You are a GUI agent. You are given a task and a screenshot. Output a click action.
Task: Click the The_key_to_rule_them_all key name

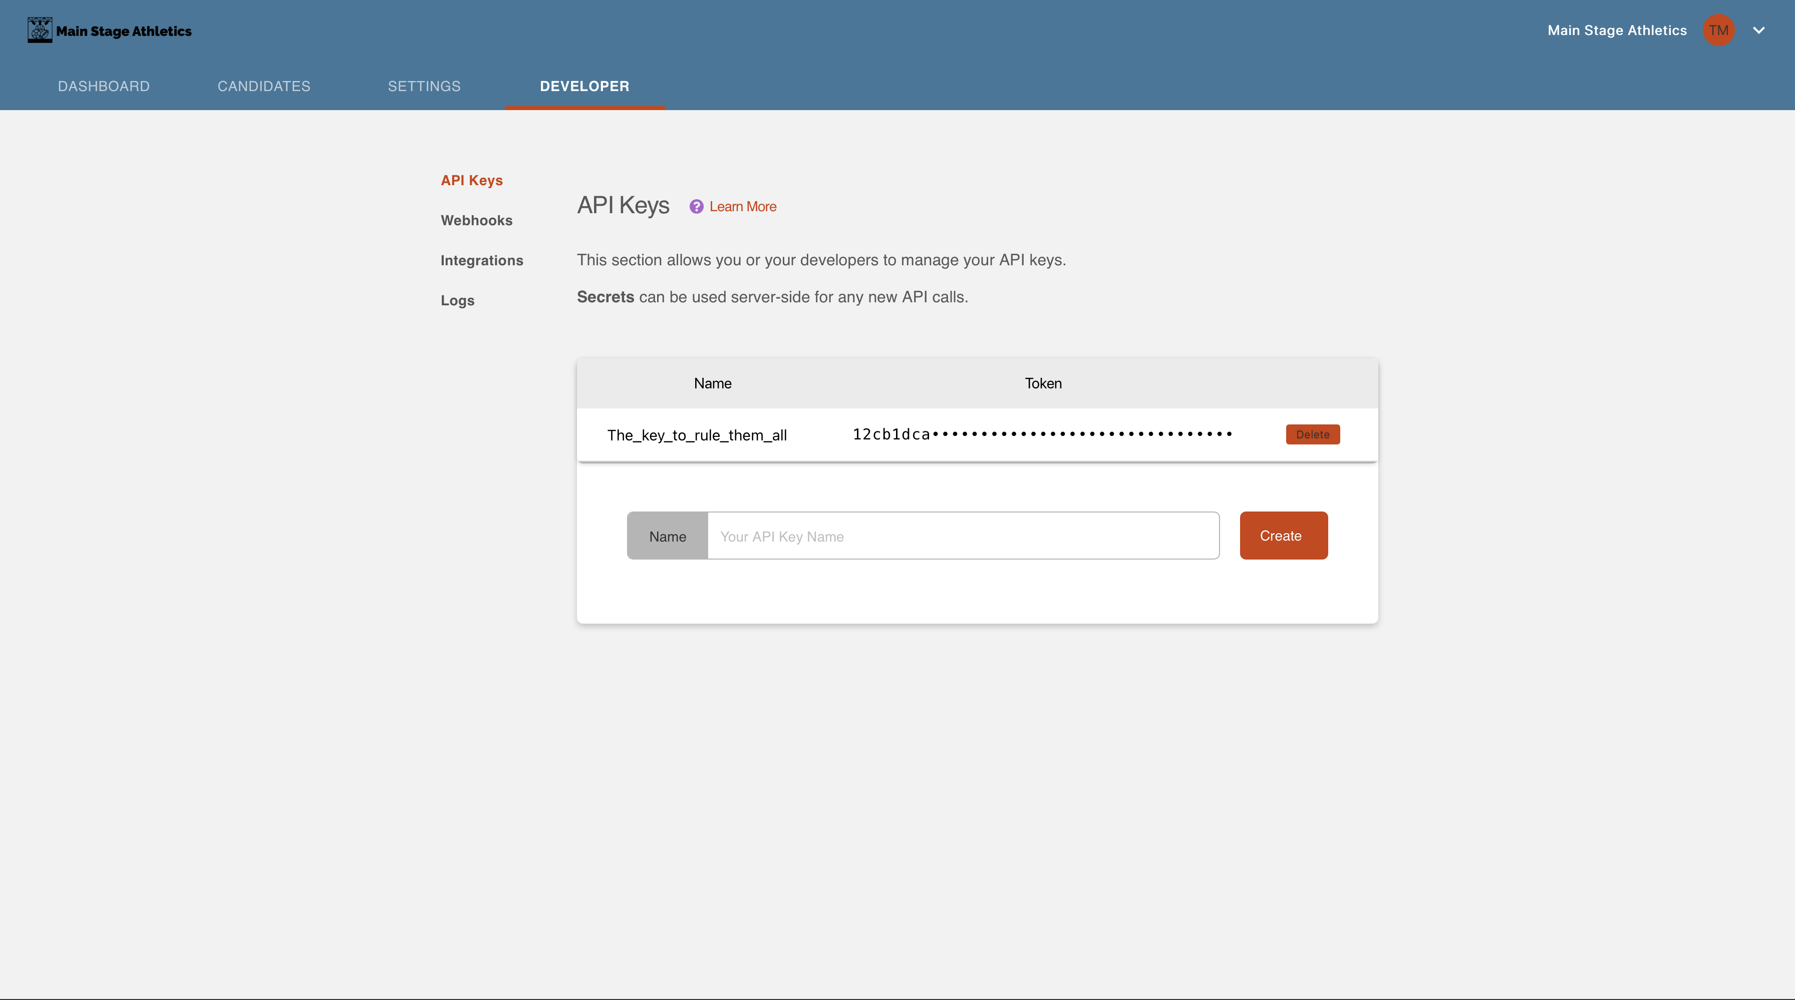(696, 435)
